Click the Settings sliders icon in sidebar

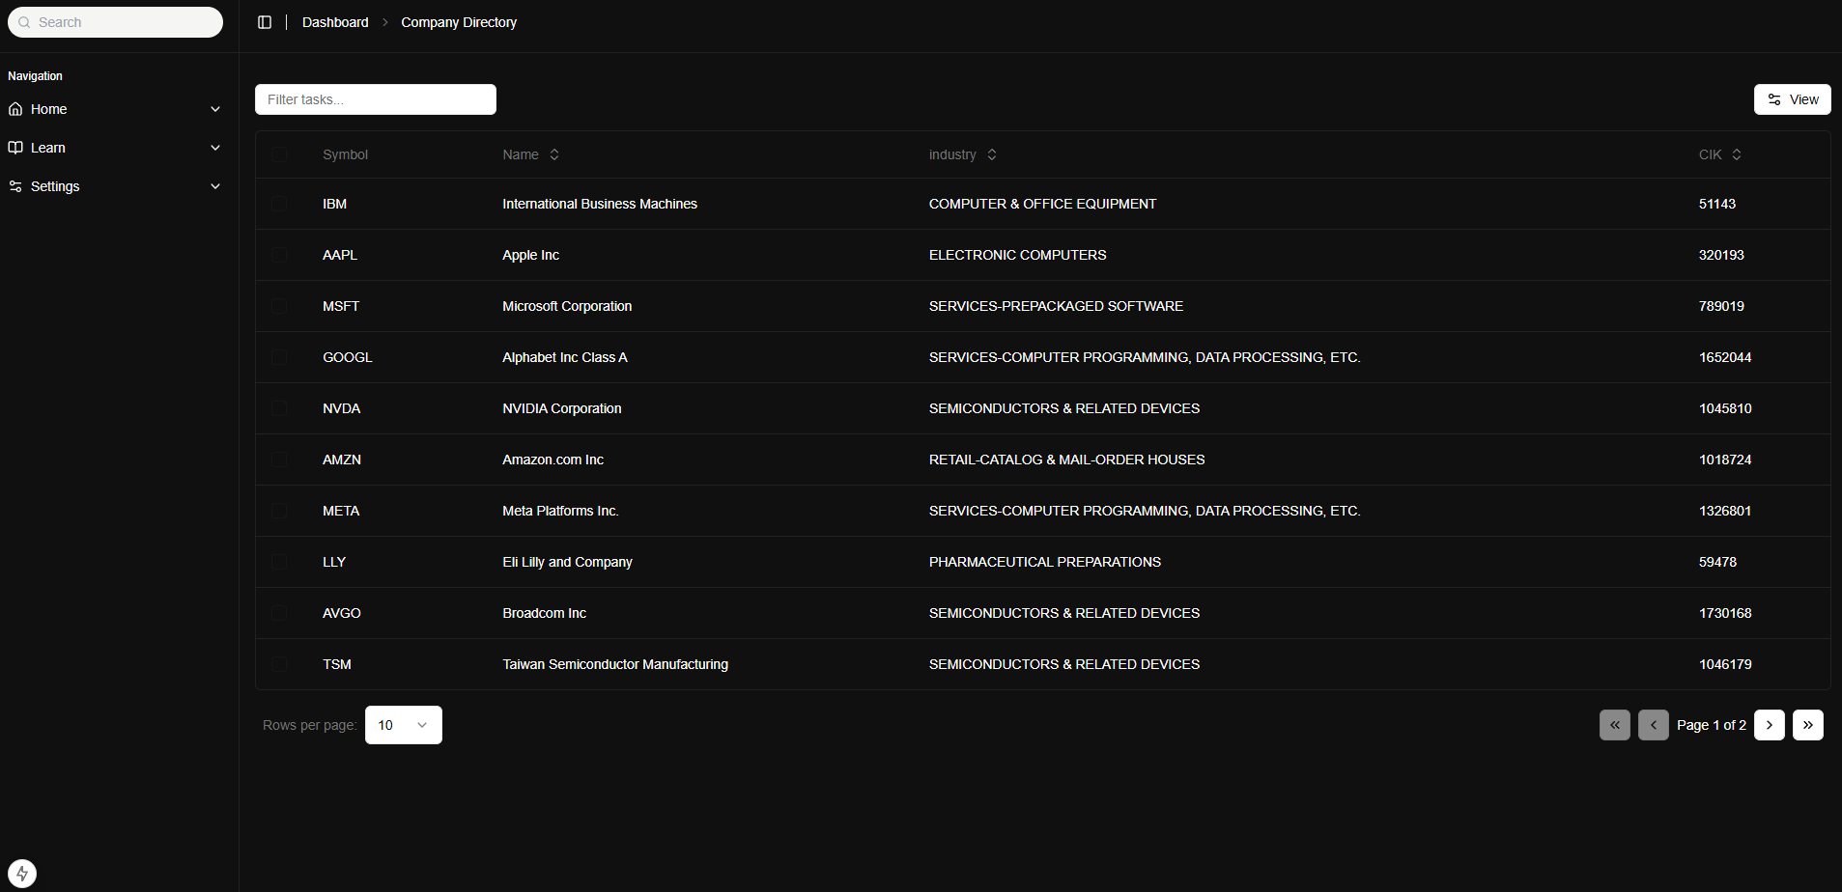[15, 186]
